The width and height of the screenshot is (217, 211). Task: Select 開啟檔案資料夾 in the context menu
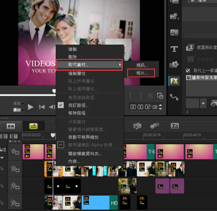click(85, 154)
